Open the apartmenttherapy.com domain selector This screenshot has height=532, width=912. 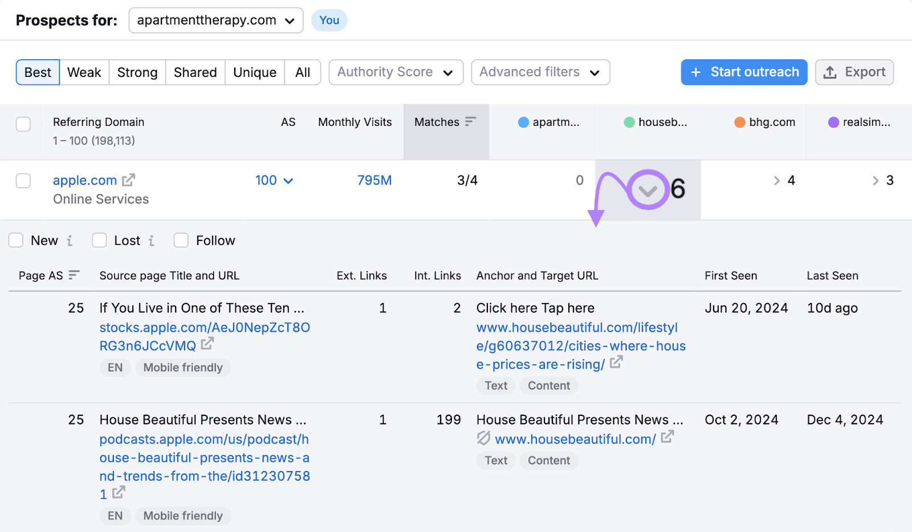pos(215,20)
